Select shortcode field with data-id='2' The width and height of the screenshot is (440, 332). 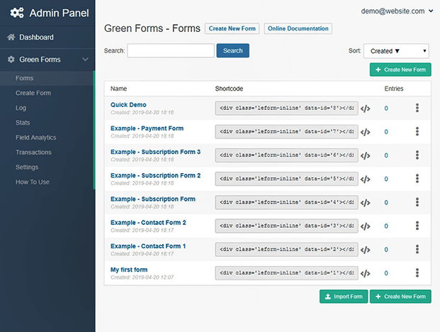(x=287, y=250)
